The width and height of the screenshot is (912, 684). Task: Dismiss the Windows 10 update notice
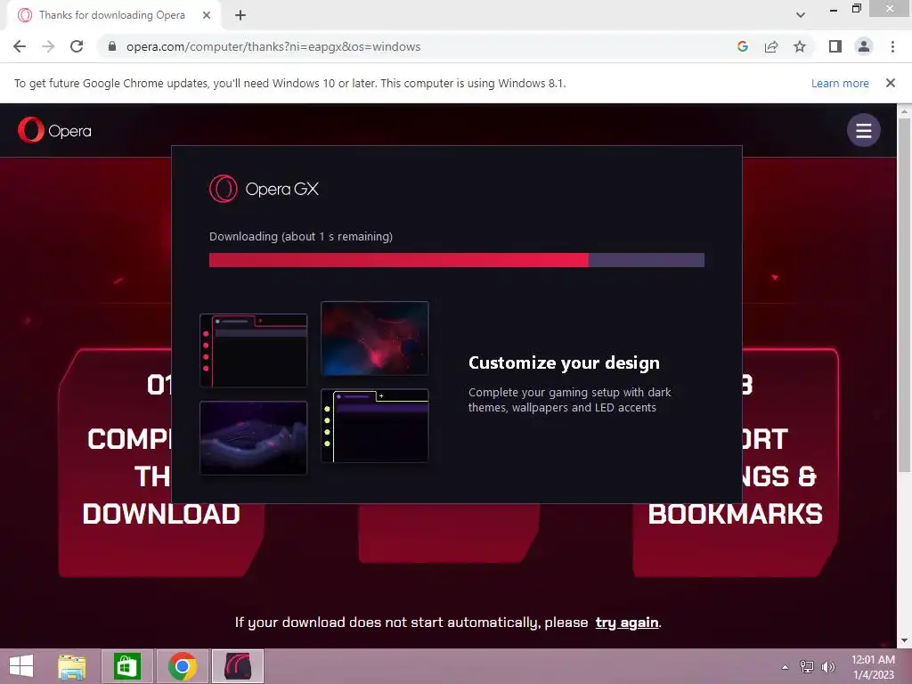coord(890,83)
